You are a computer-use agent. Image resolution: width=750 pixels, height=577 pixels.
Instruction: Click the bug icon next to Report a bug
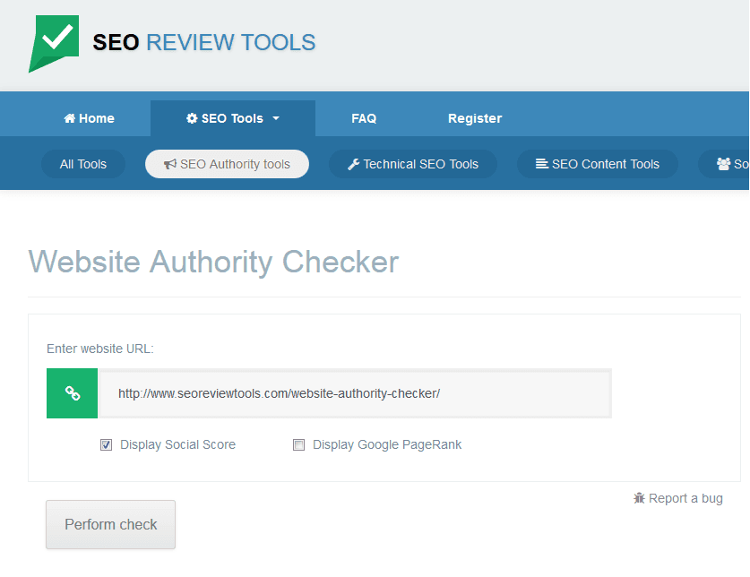click(x=639, y=498)
